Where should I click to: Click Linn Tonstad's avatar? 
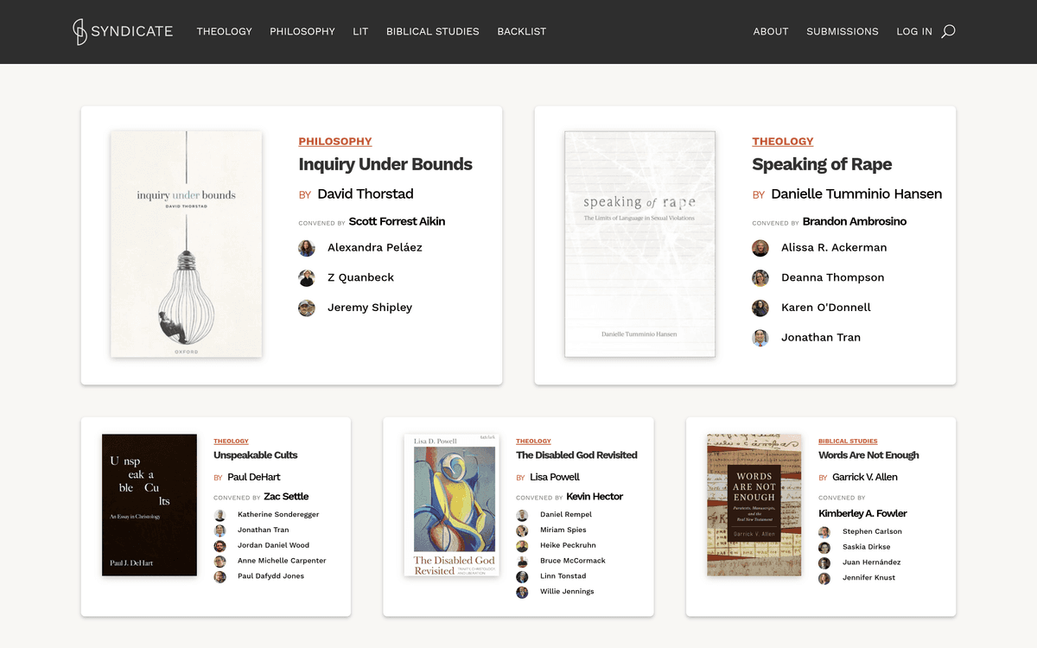(523, 577)
